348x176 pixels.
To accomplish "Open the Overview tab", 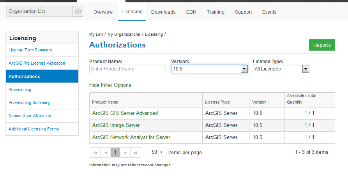I will click(103, 12).
